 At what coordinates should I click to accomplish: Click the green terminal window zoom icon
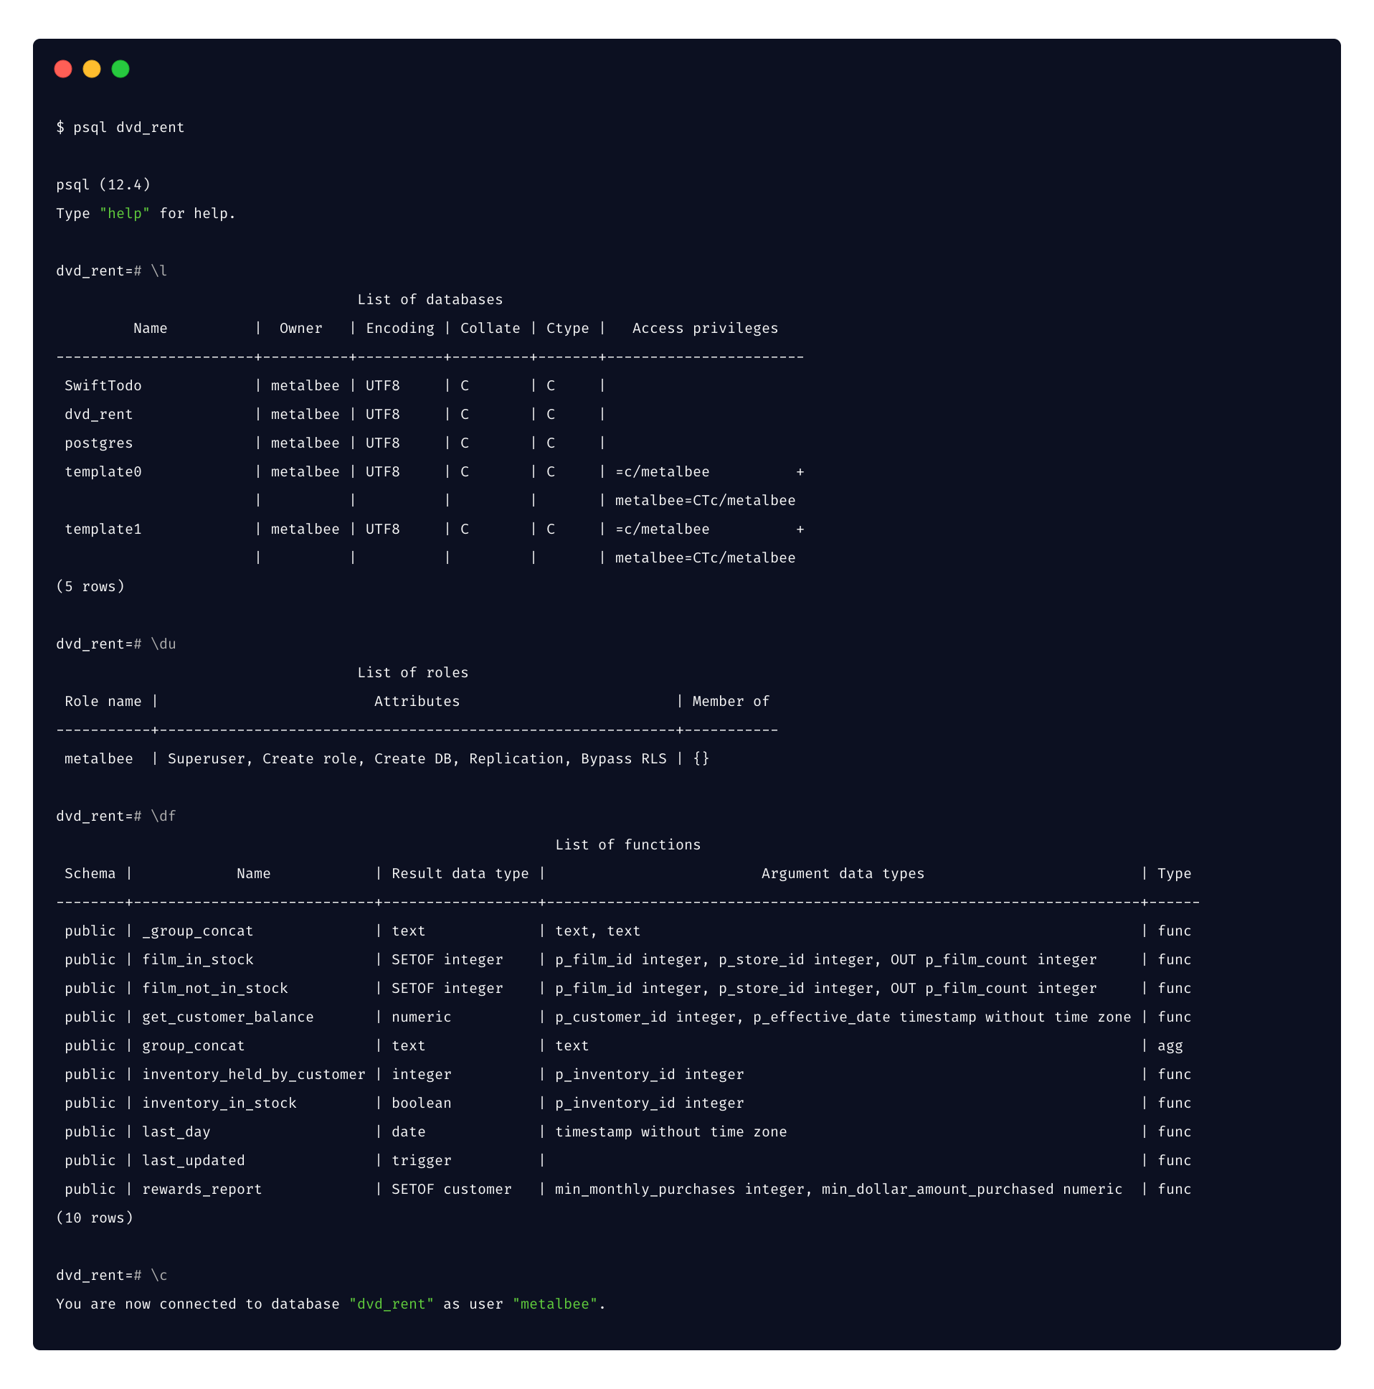120,69
